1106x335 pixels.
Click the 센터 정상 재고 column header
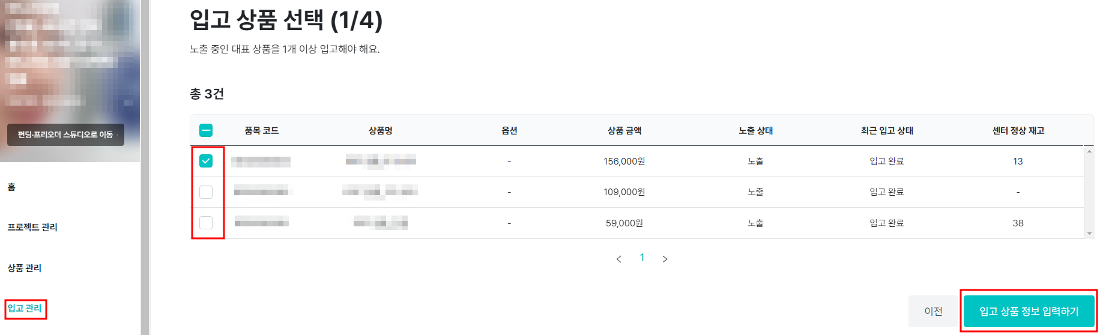(1018, 130)
